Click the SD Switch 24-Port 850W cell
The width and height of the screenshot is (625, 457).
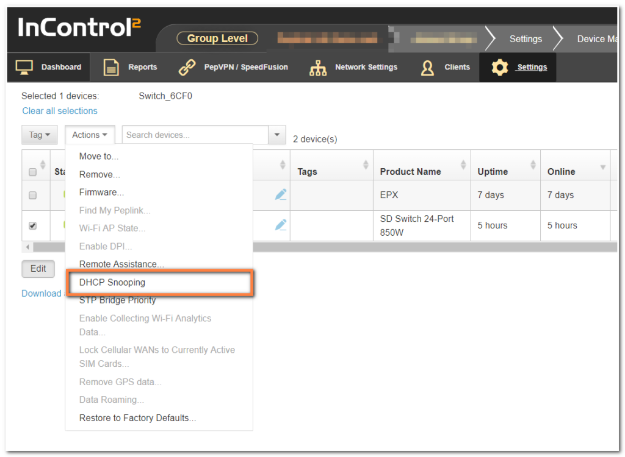pos(422,225)
